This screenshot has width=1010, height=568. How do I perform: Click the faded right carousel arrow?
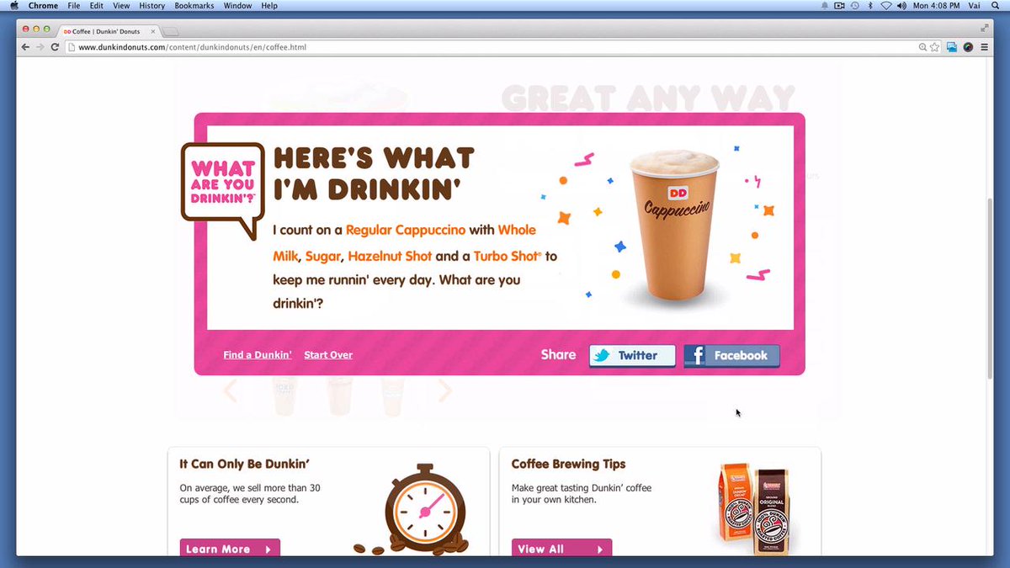click(445, 390)
